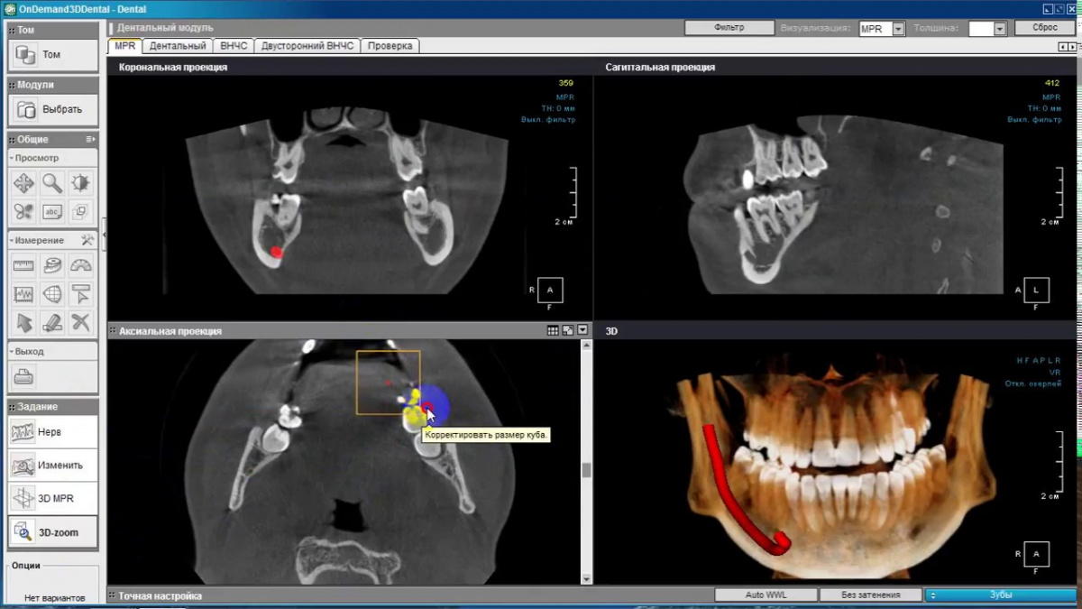Open the Толщина thickness dropdown
This screenshot has width=1082, height=609.
[x=999, y=29]
